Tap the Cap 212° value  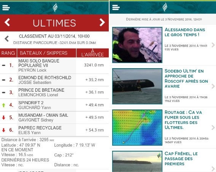click(x=64, y=155)
